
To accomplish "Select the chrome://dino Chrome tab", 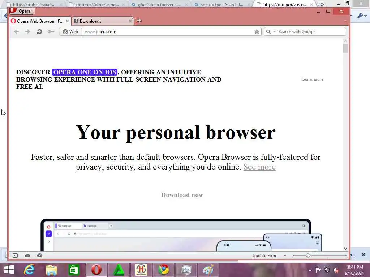I will pos(97,4).
